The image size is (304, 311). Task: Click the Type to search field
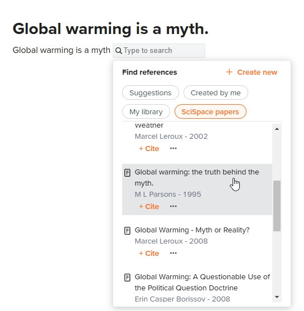[159, 51]
